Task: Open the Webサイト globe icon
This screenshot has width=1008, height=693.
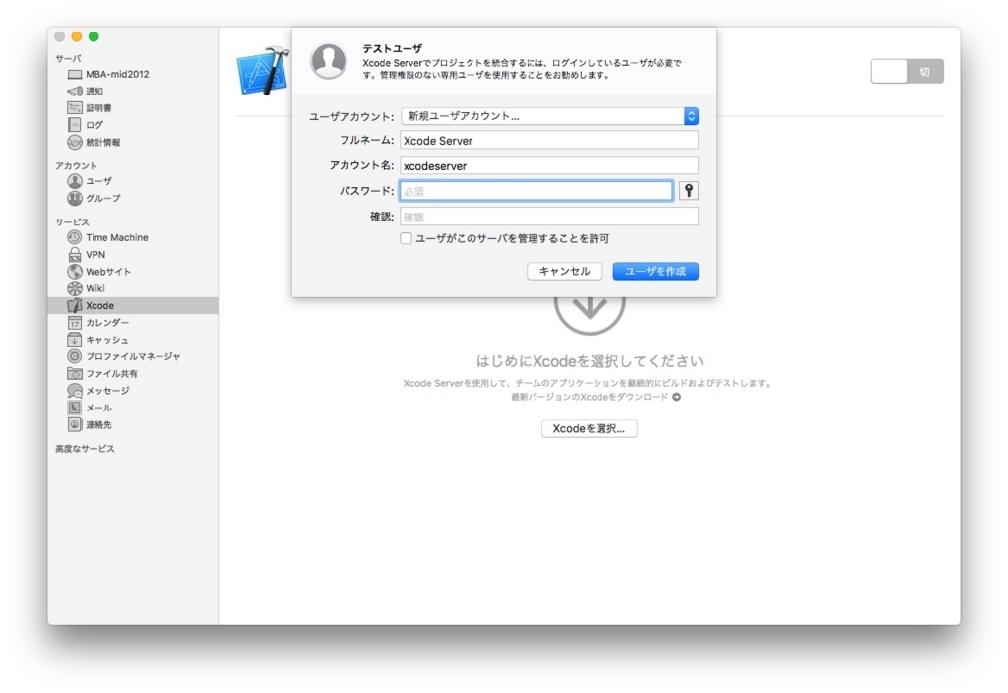Action: (75, 272)
